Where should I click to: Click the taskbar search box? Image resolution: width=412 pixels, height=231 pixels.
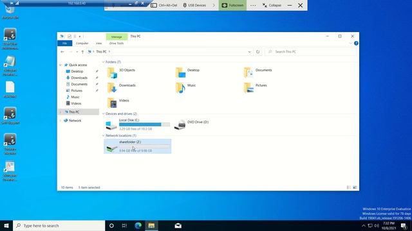(x=59, y=225)
